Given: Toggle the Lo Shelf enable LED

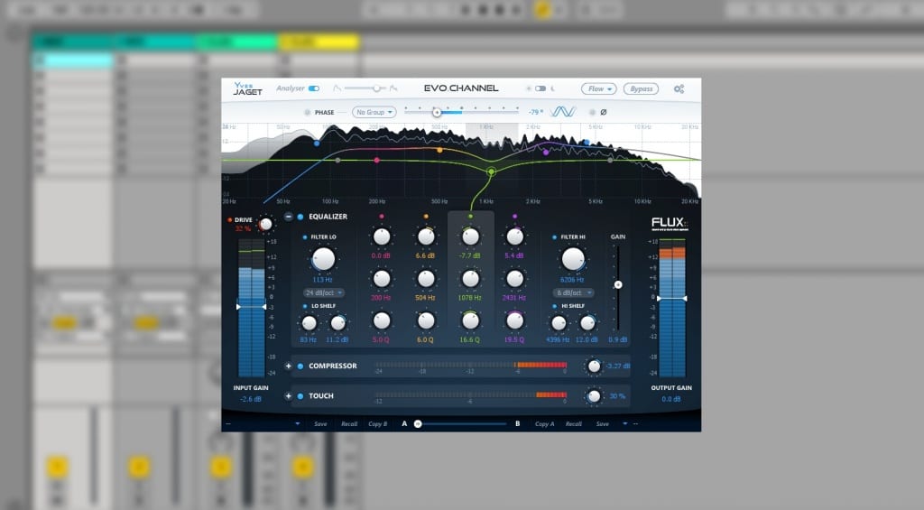Looking at the screenshot, I should point(305,306).
